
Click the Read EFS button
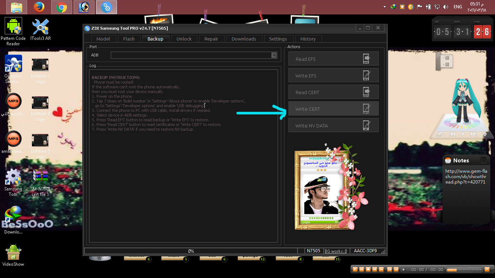(x=333, y=59)
